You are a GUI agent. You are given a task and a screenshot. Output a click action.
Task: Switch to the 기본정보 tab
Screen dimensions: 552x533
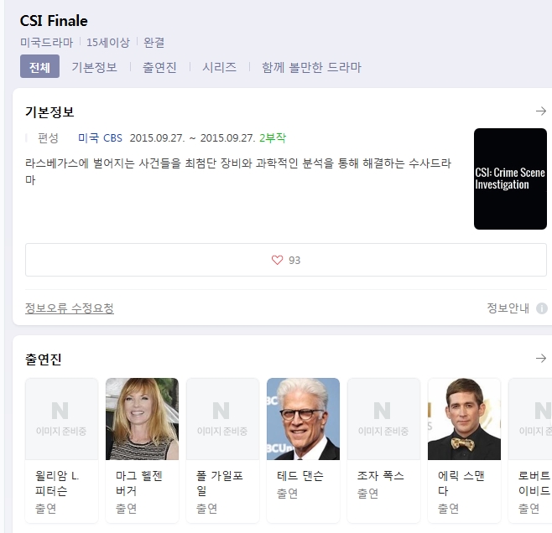point(94,67)
